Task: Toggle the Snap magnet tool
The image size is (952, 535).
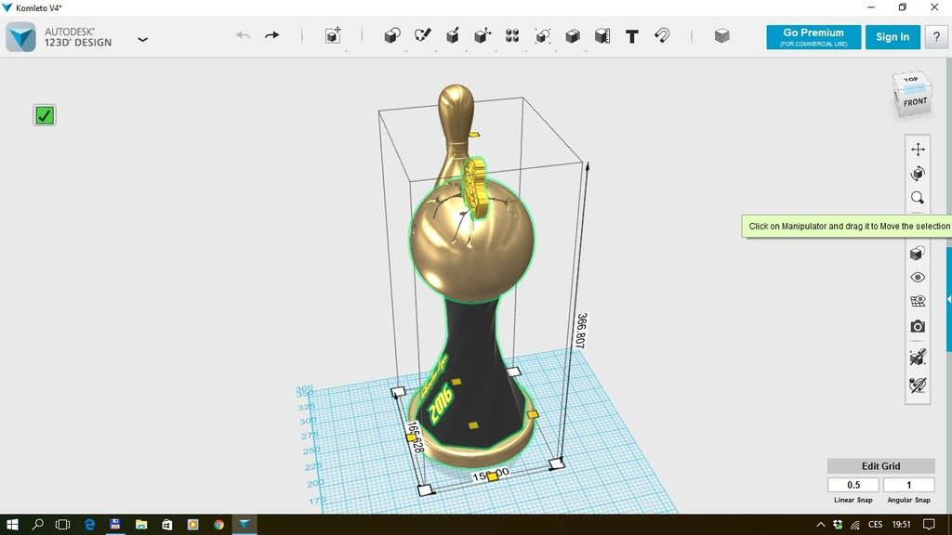Action: 662,36
